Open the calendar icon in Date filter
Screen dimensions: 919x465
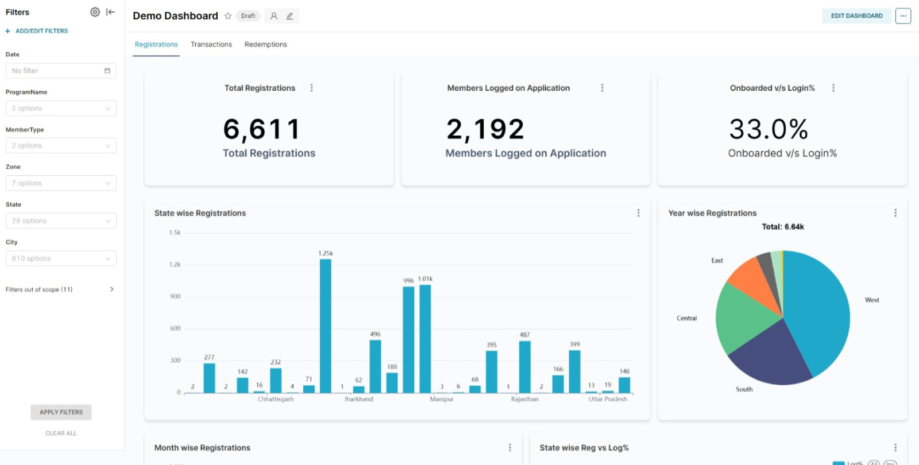click(x=107, y=71)
